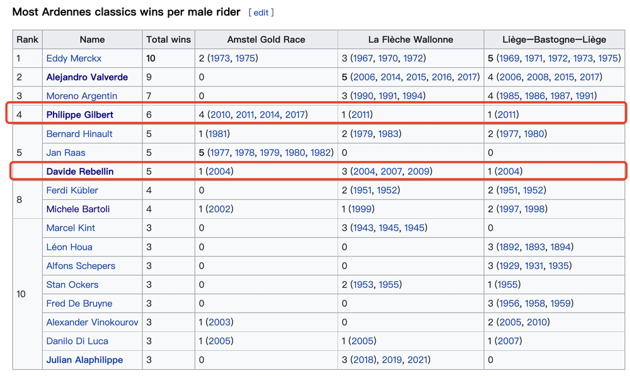The height and width of the screenshot is (376, 630).
Task: Click Jan Raas's 1978 Amstel link
Action: click(x=244, y=152)
